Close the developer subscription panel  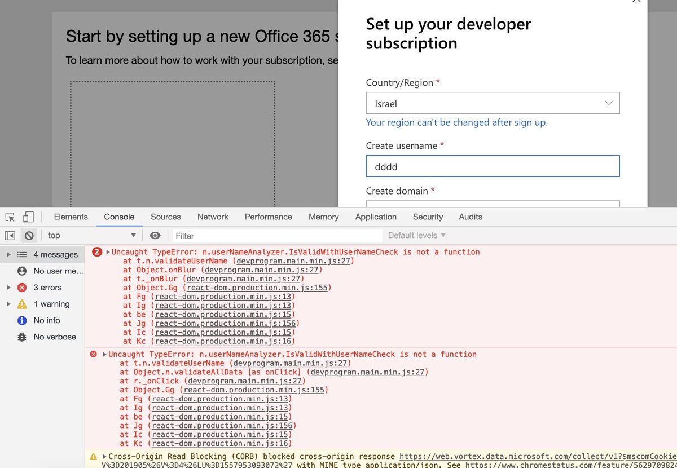[x=636, y=2]
